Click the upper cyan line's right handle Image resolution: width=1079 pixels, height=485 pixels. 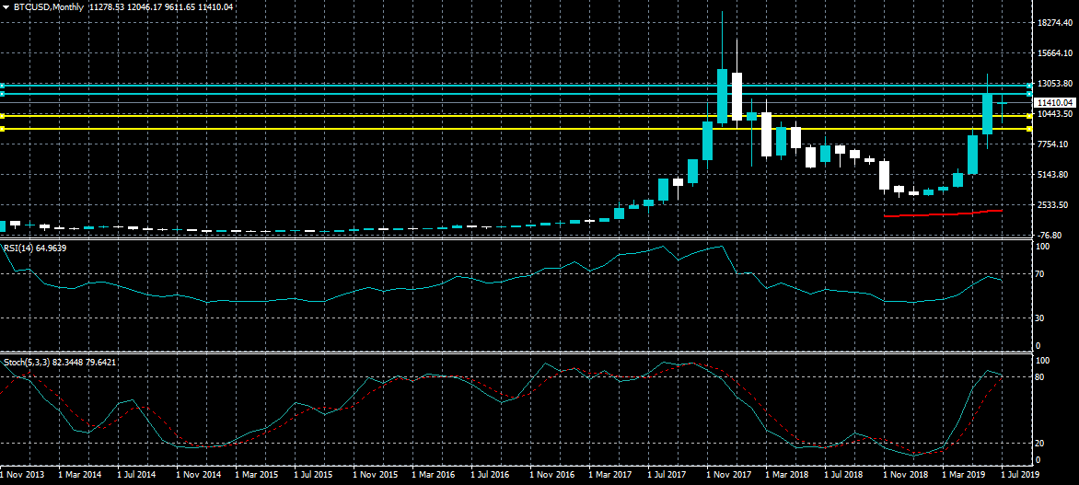click(x=1028, y=86)
